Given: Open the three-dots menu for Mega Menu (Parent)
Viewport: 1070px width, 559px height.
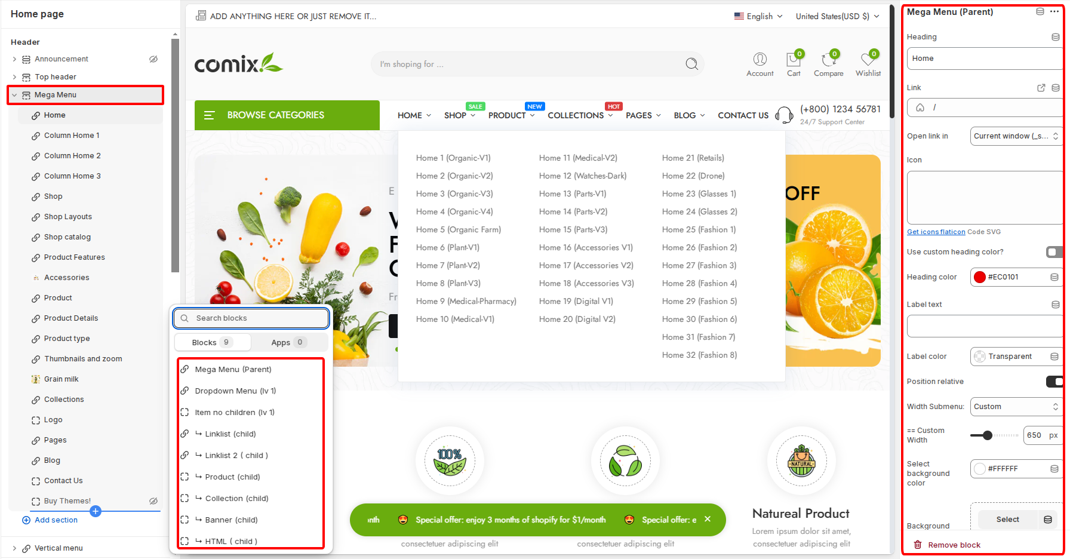Looking at the screenshot, I should [1054, 12].
